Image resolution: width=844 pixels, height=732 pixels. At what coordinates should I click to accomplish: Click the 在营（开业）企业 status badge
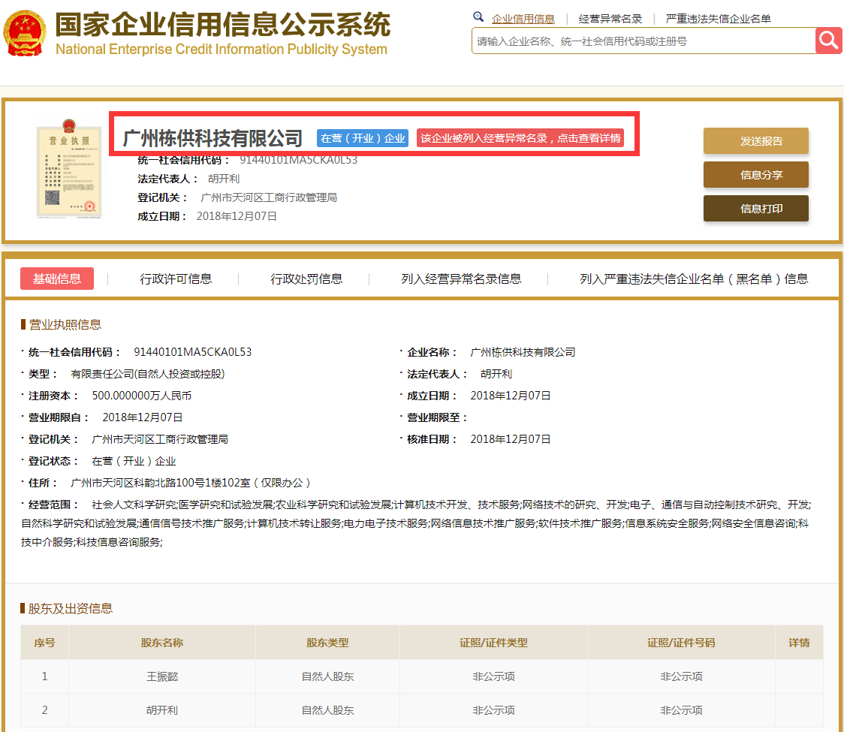tap(363, 138)
